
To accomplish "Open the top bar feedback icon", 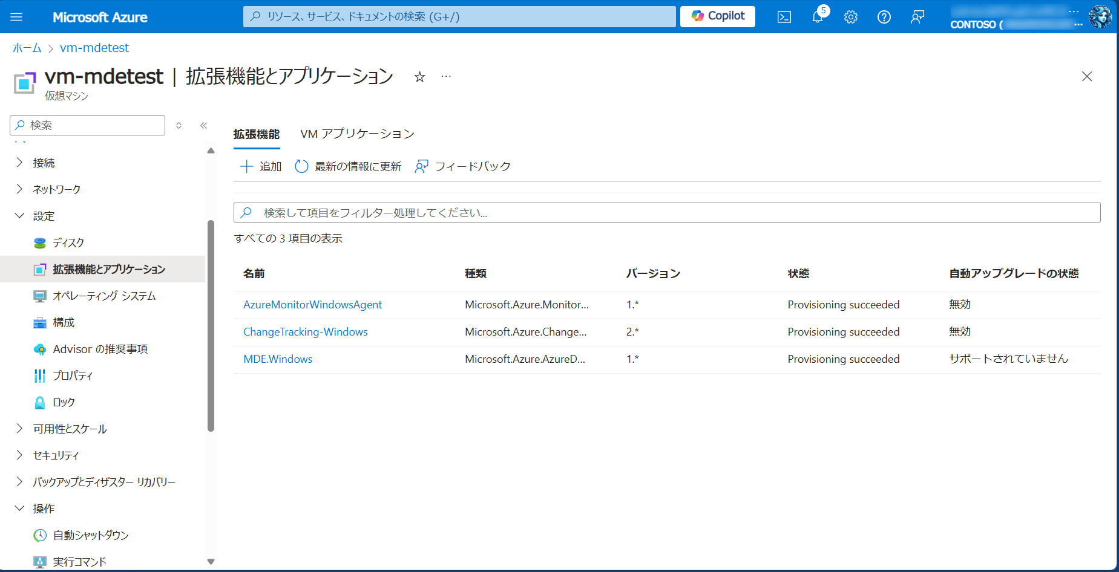I will tap(917, 17).
